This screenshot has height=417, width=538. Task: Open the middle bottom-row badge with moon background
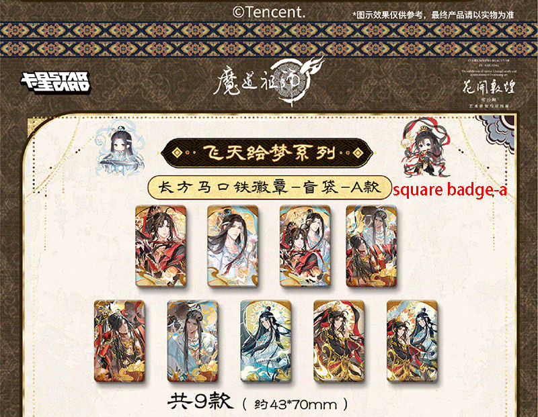[x=266, y=341]
